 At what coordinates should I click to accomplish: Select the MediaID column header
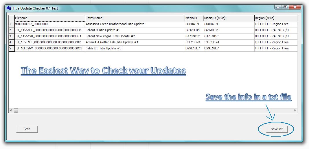pos(194,18)
